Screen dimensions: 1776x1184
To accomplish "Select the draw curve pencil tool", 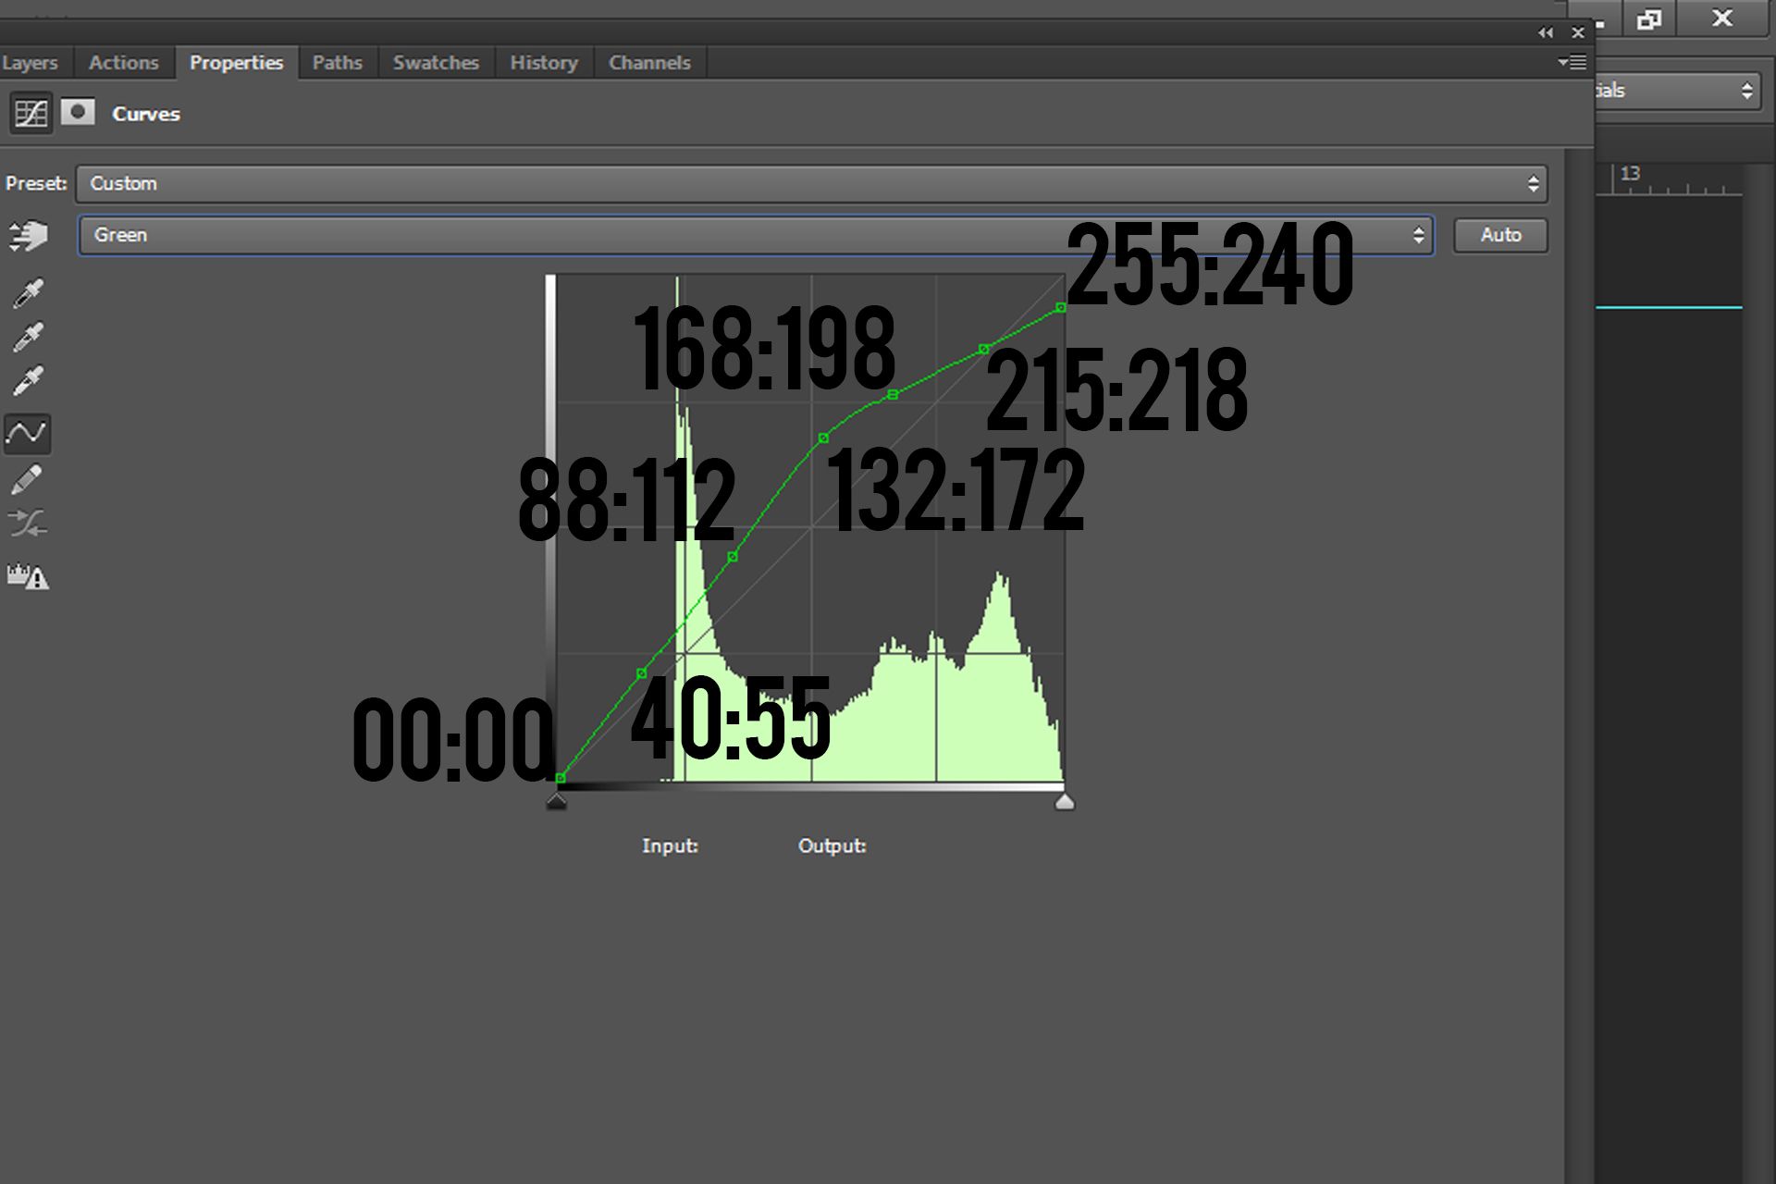I will tap(28, 479).
